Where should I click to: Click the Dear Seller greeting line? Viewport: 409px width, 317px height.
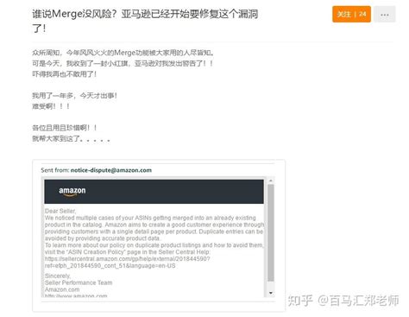point(60,211)
